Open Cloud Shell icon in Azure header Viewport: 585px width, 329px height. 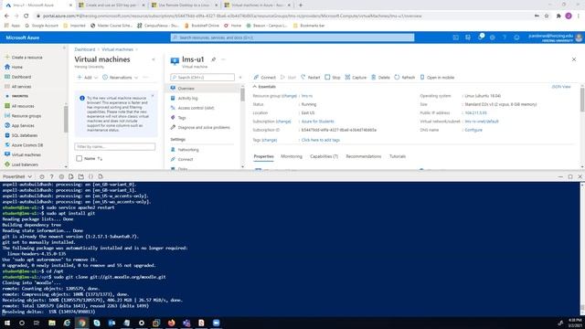pos(456,37)
